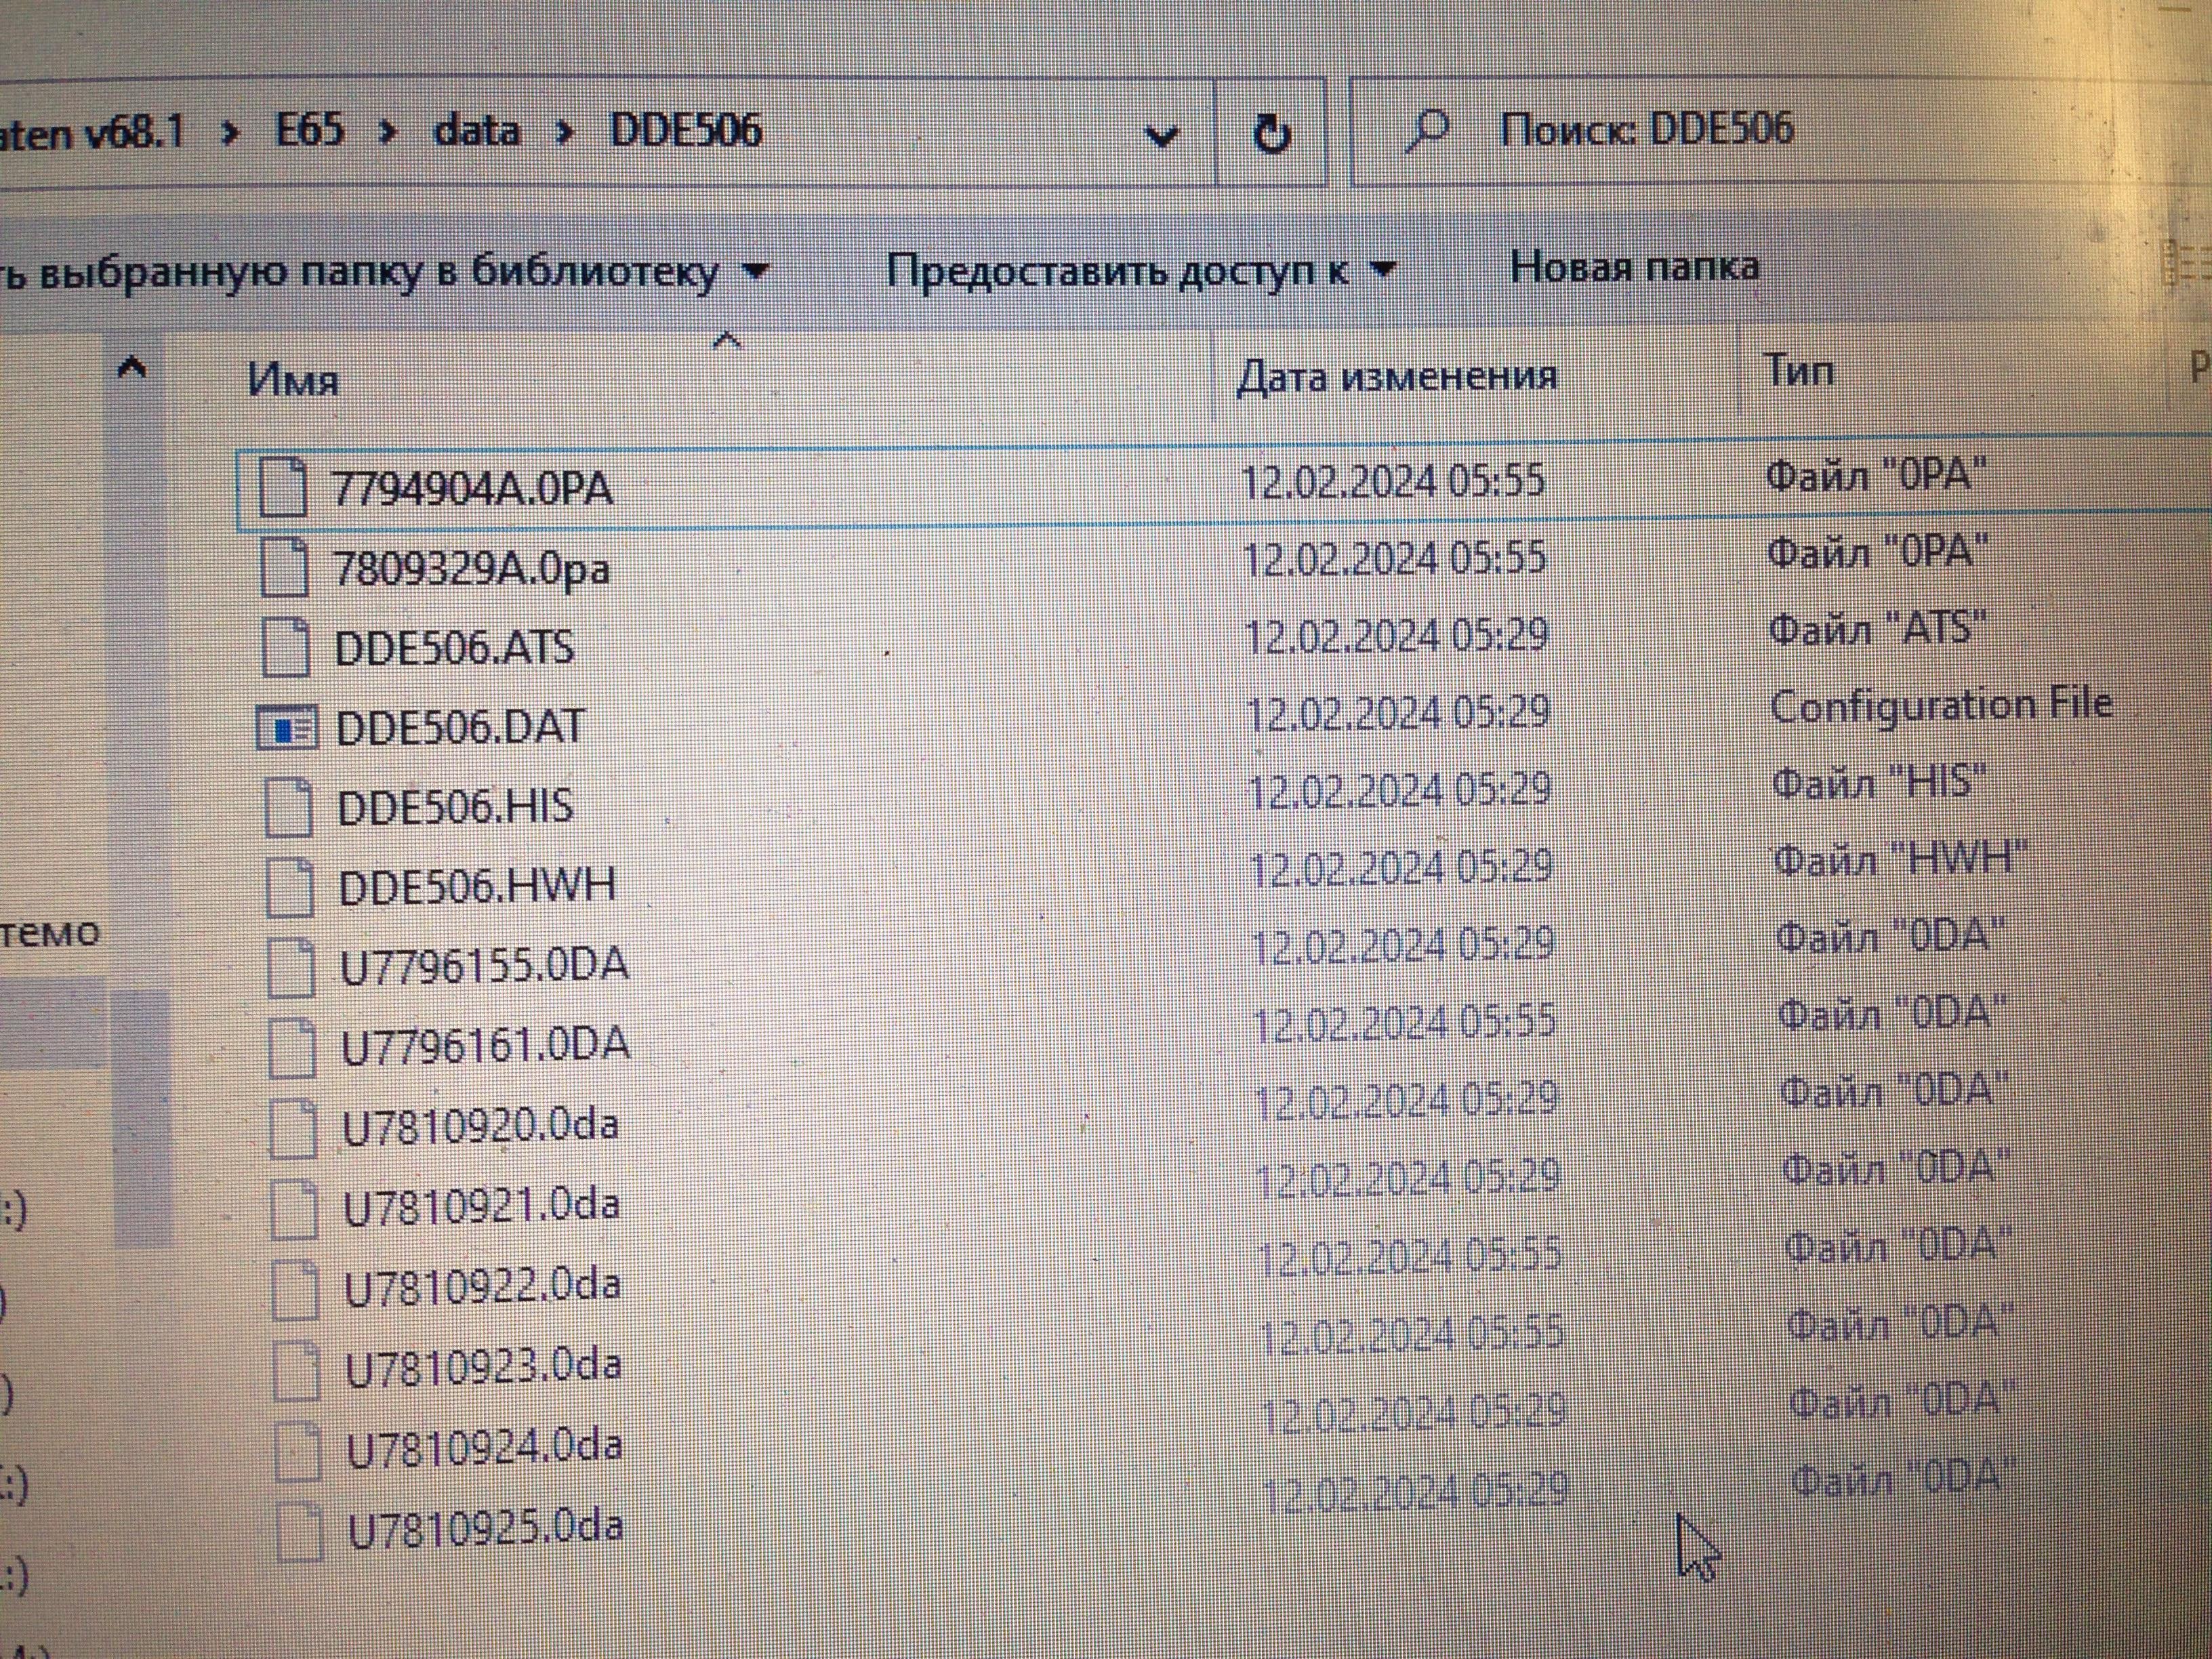The height and width of the screenshot is (1659, 2212).
Task: Click the refresh icon beside address bar
Action: coord(1271,133)
